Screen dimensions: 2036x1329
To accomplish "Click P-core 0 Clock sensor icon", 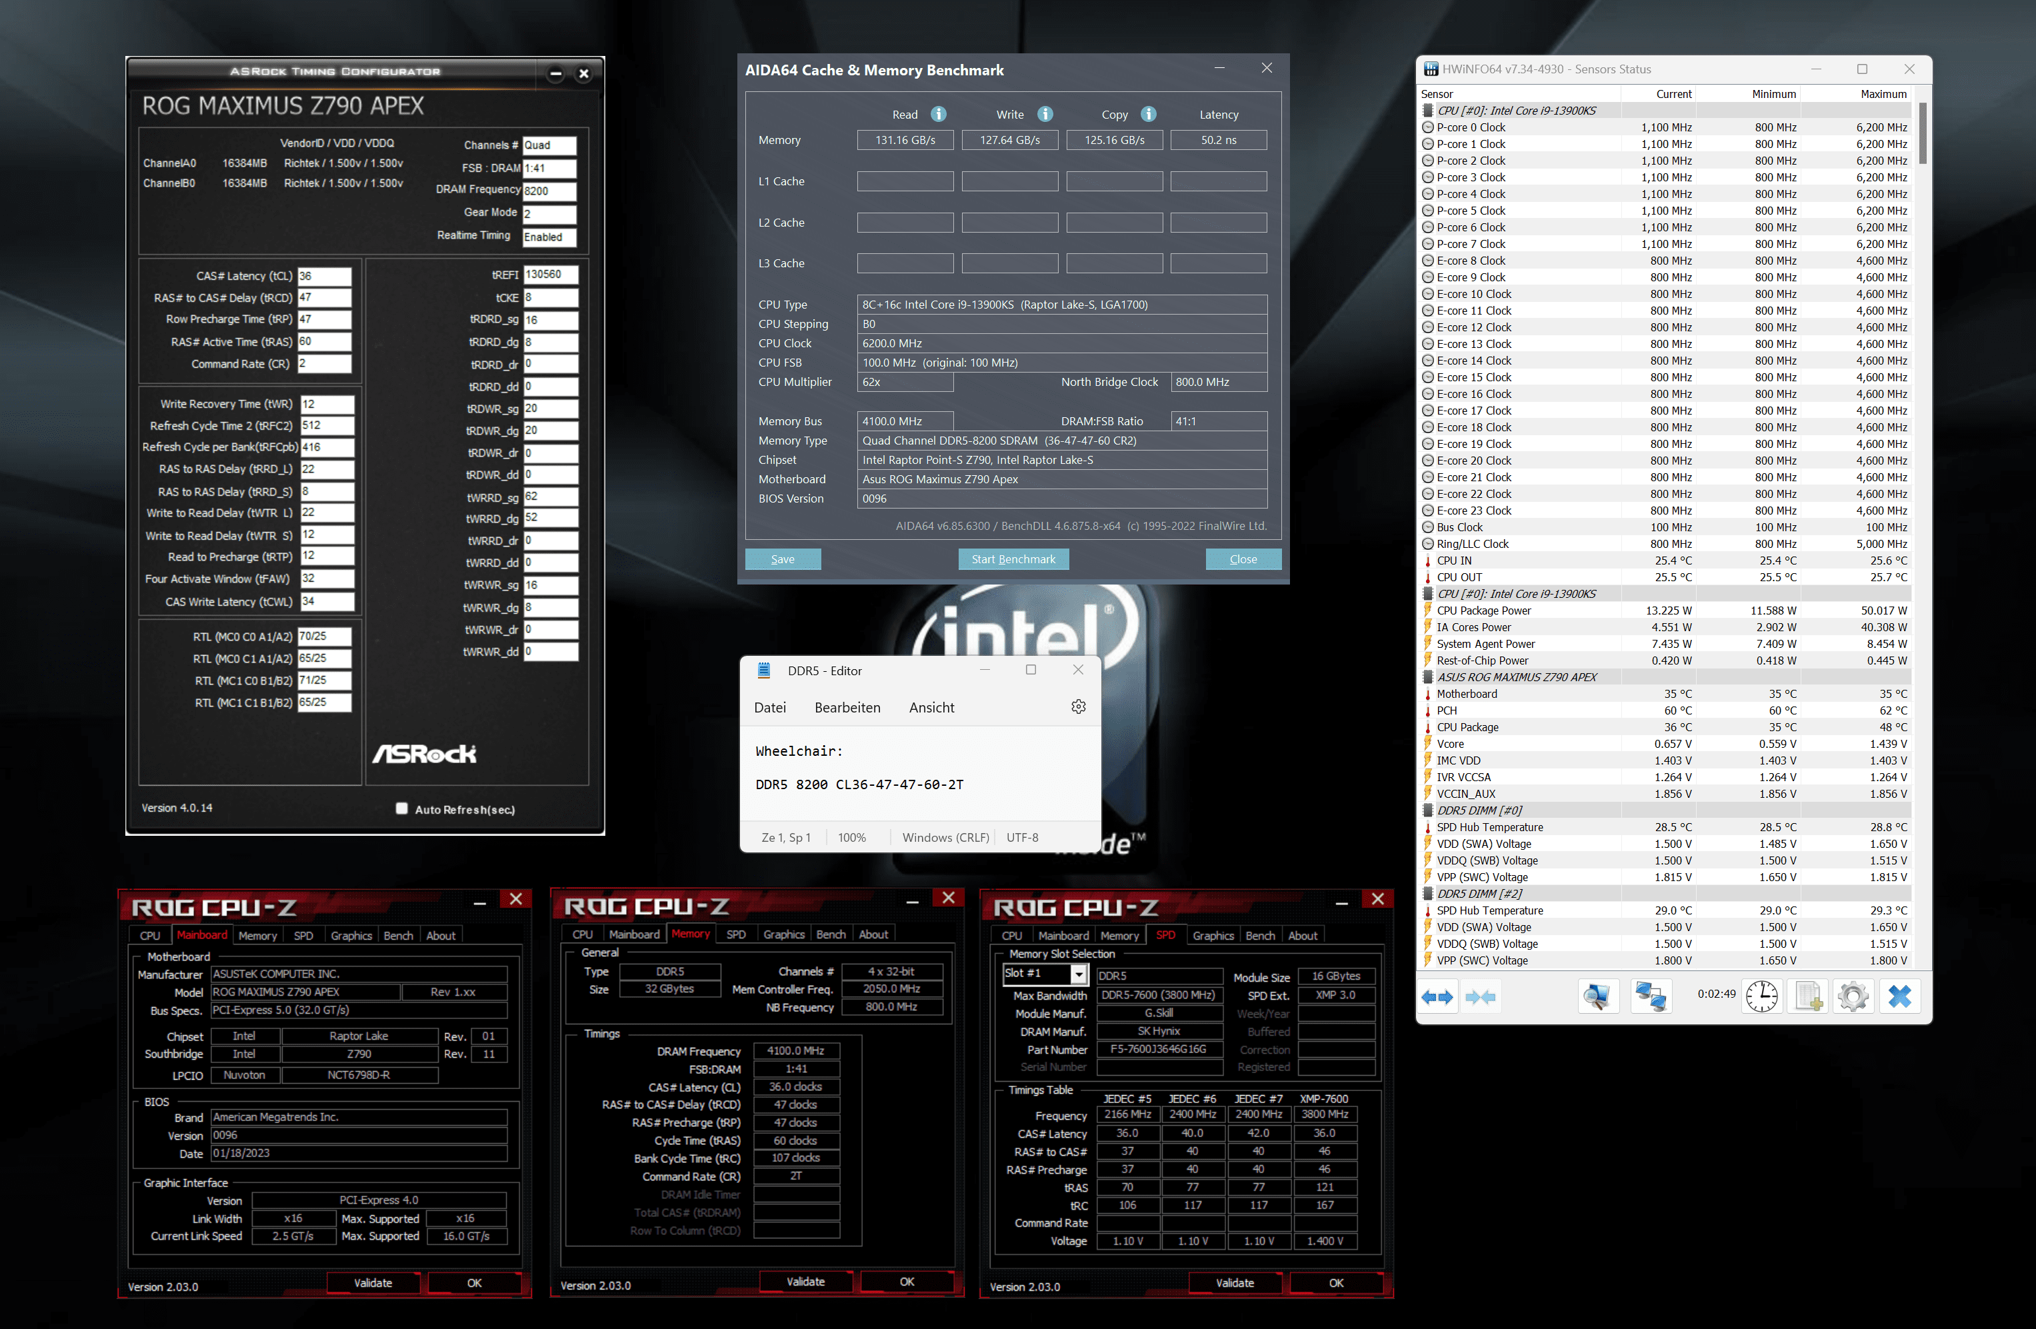I will (1428, 127).
